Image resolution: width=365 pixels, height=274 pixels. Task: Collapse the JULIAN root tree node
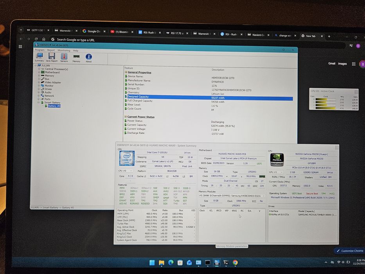tap(36, 65)
